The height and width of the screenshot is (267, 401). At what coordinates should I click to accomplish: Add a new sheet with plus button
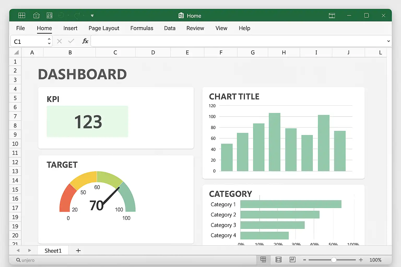click(78, 251)
